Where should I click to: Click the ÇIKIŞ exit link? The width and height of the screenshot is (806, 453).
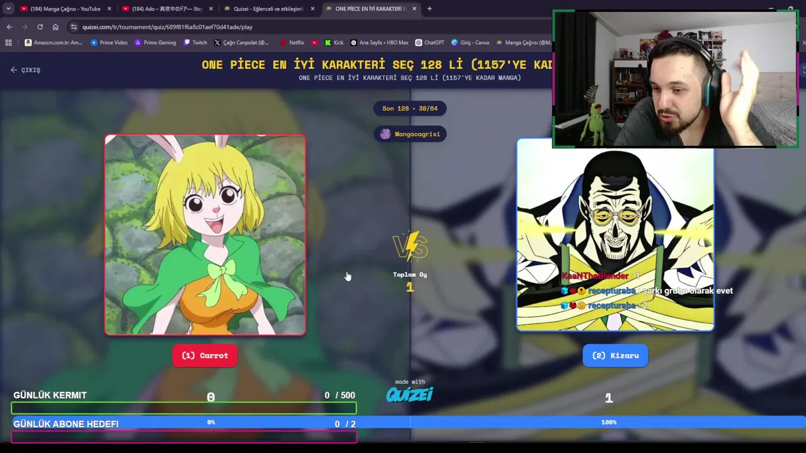click(25, 70)
